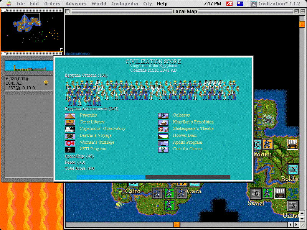Click the Local Map scroll right arrow
The image size is (307, 230).
(296, 225)
